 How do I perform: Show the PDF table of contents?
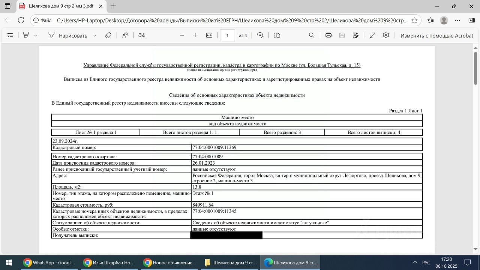10,35
